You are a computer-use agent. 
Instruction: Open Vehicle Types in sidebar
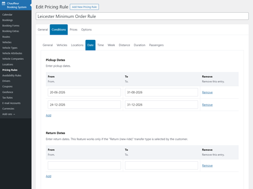click(10, 48)
